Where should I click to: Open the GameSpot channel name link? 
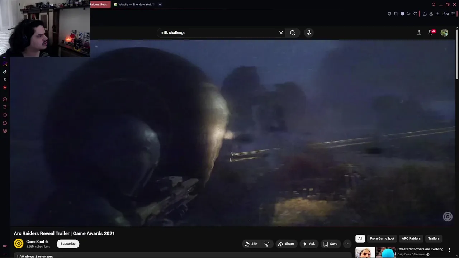(x=35, y=242)
